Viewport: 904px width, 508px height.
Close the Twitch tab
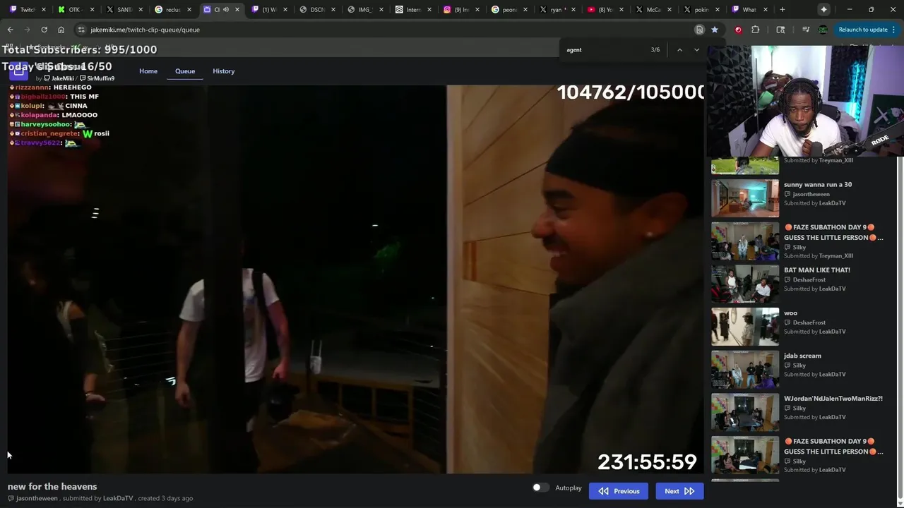(44, 10)
